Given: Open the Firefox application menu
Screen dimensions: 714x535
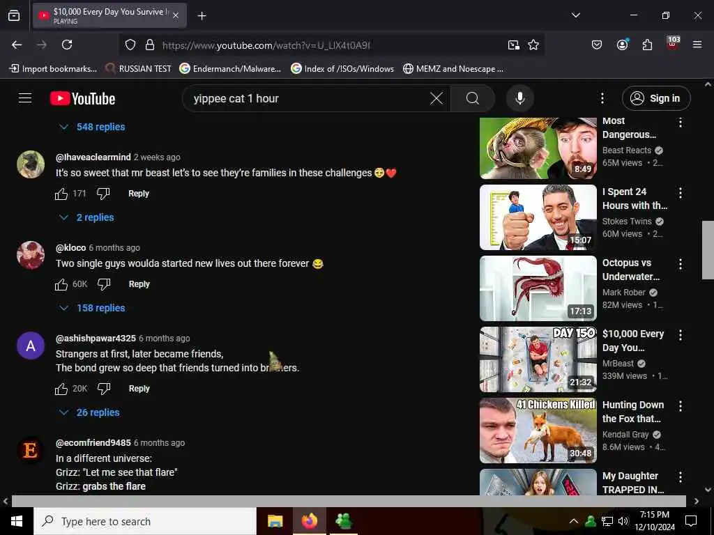Looking at the screenshot, I should pyautogui.click(x=697, y=45).
